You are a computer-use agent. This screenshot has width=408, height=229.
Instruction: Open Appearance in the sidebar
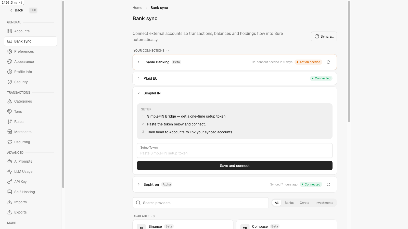(31, 62)
